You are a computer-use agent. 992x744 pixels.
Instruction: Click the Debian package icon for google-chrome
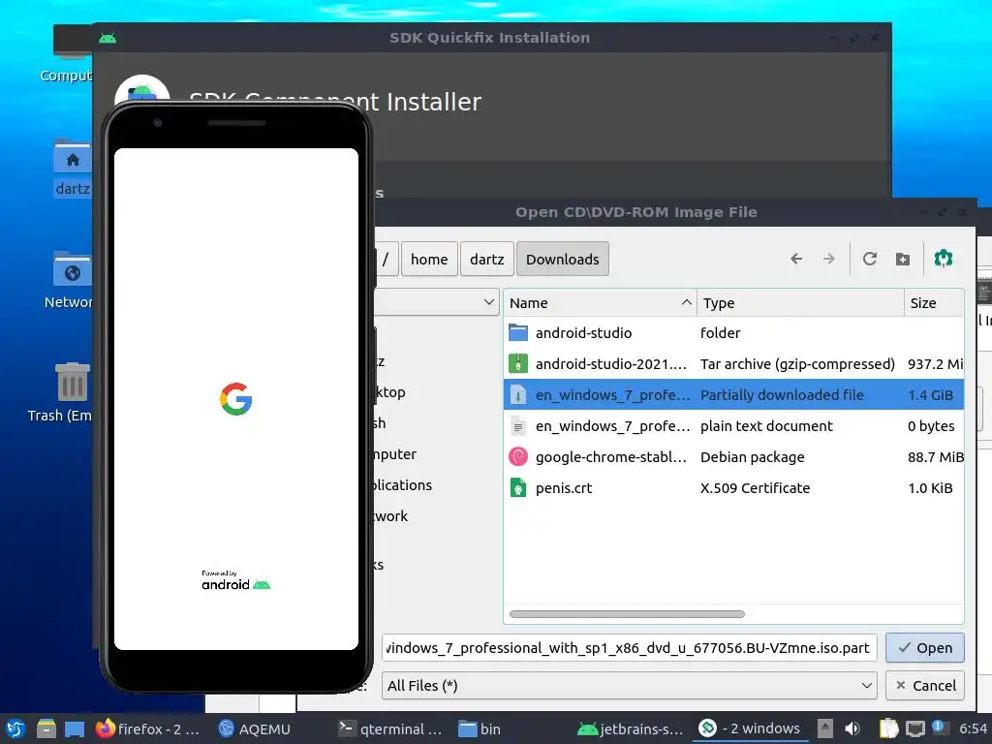click(x=518, y=457)
